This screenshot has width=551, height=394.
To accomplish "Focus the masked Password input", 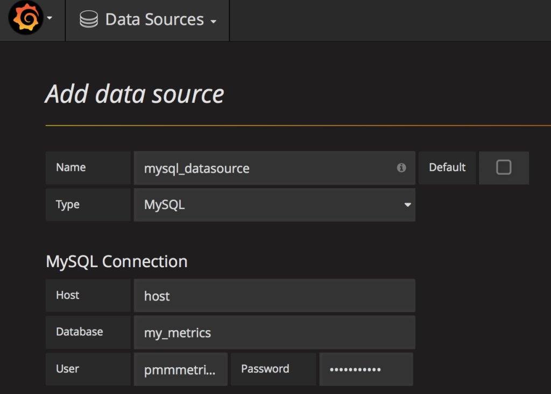I will coord(366,369).
